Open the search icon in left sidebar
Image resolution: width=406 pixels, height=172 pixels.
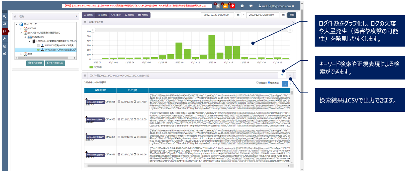(4, 16)
